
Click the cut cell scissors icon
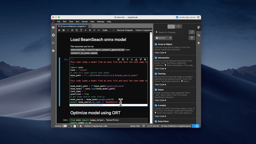(x=72, y=30)
